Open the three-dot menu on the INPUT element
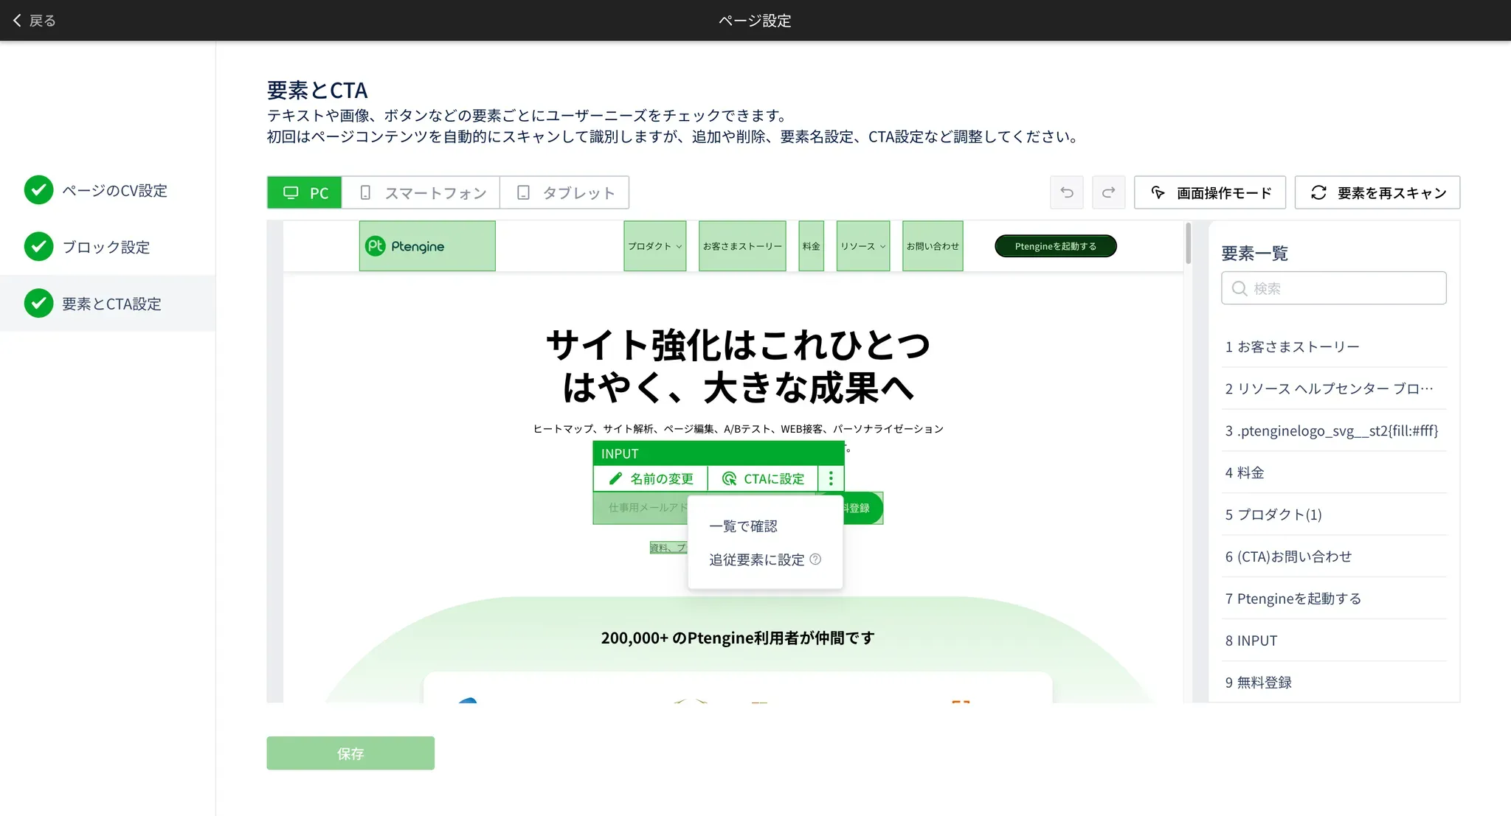1511x816 pixels. click(x=831, y=478)
